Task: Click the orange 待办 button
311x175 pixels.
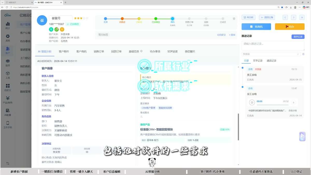Action: tap(290, 27)
